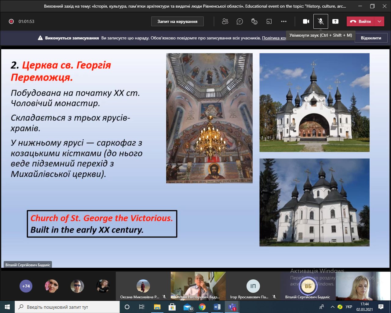Open the privacy policy link in banner

[274, 38]
